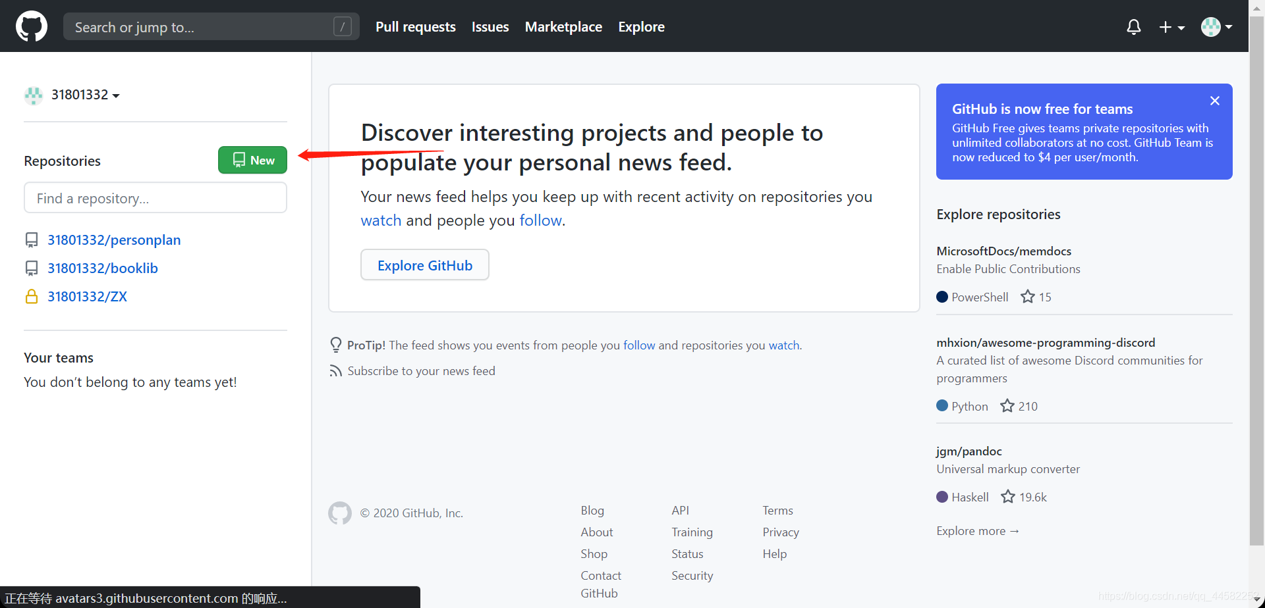Open the Security footer link

point(692,576)
